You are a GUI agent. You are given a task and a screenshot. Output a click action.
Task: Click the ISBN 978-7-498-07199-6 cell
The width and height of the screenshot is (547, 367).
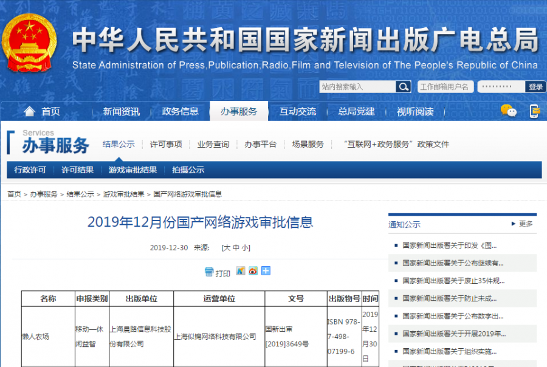pyautogui.click(x=343, y=336)
